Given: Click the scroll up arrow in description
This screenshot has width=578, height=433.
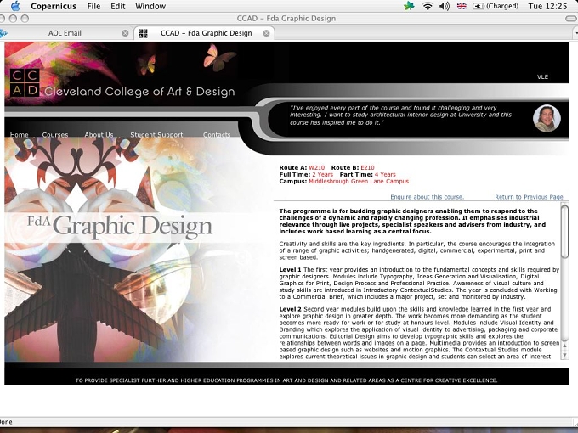Looking at the screenshot, I should [564, 346].
